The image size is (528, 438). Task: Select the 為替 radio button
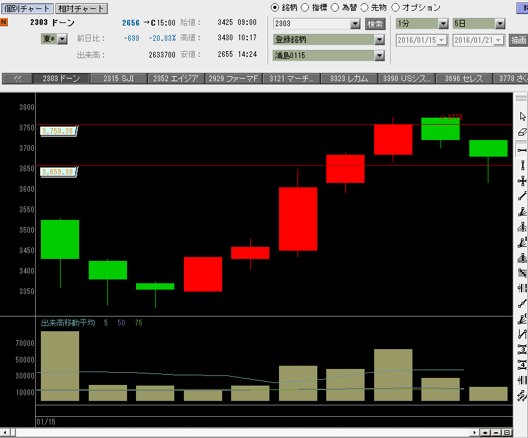[x=335, y=8]
